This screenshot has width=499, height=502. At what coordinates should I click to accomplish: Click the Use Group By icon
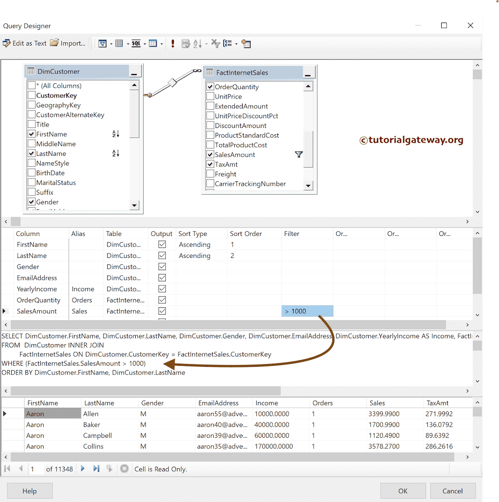click(228, 44)
